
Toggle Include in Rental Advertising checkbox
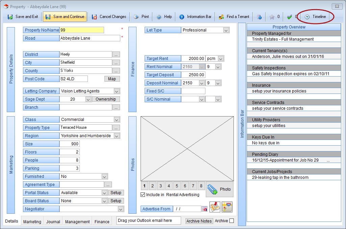pos(143,195)
